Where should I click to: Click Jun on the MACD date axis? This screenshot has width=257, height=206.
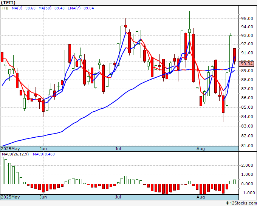tap(43, 197)
